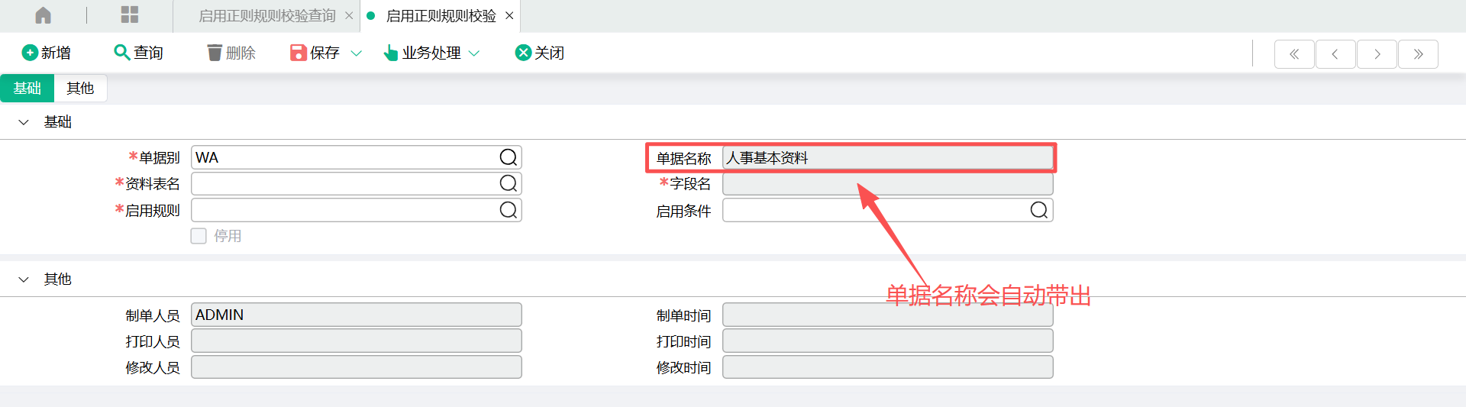
Task: Open lookup icon in 启用规则 field
Action: point(508,210)
